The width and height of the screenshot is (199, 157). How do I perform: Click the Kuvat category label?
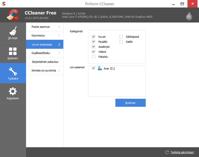102,37
